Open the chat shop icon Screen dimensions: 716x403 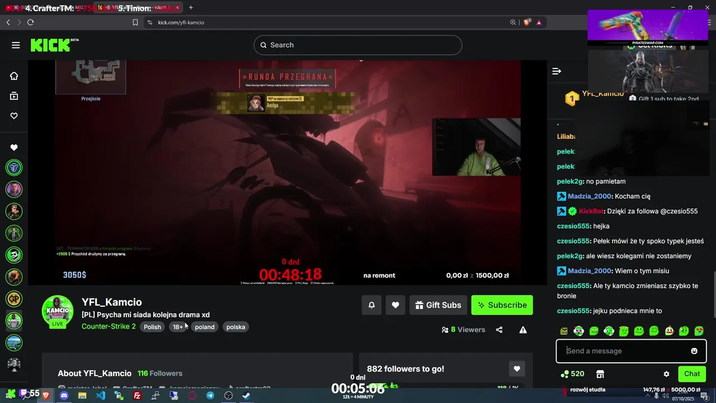point(600,374)
